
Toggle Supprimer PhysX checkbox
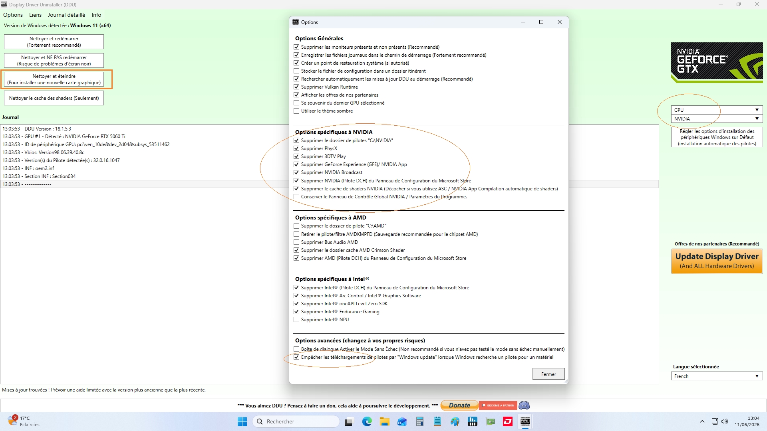coord(296,148)
